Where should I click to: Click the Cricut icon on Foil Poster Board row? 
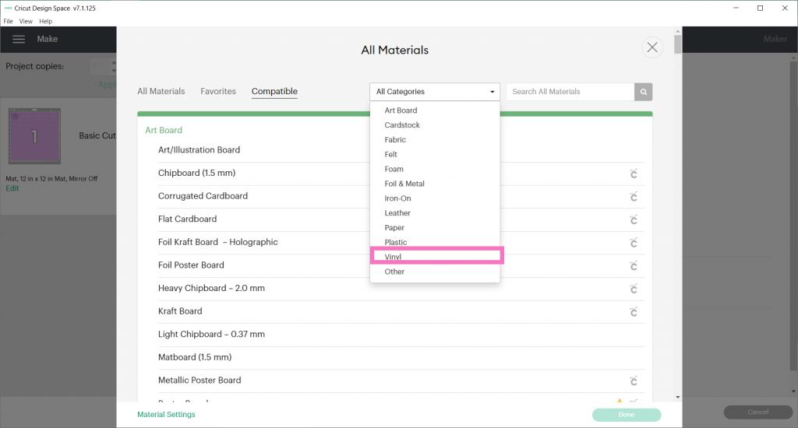click(633, 266)
